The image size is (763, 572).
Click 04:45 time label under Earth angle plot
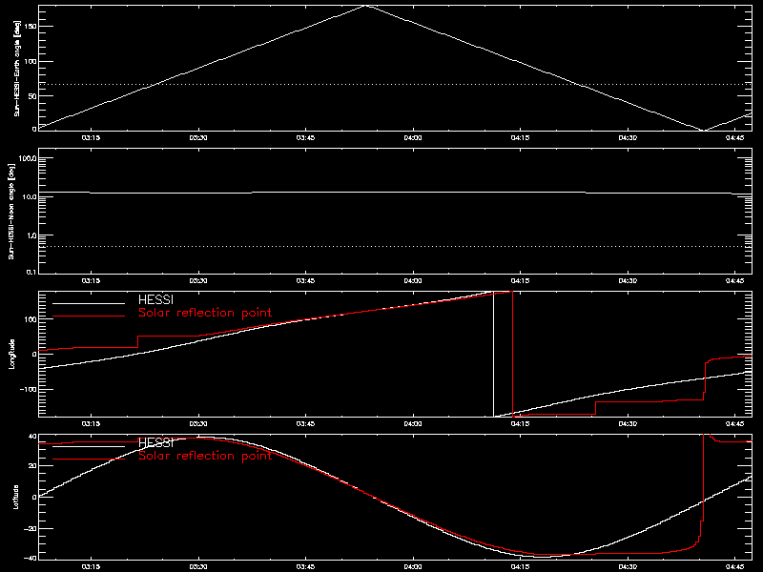click(x=735, y=138)
